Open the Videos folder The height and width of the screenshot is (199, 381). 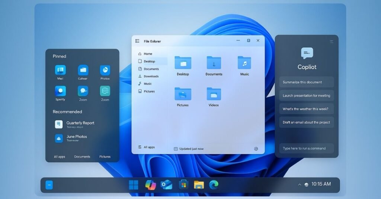click(214, 94)
